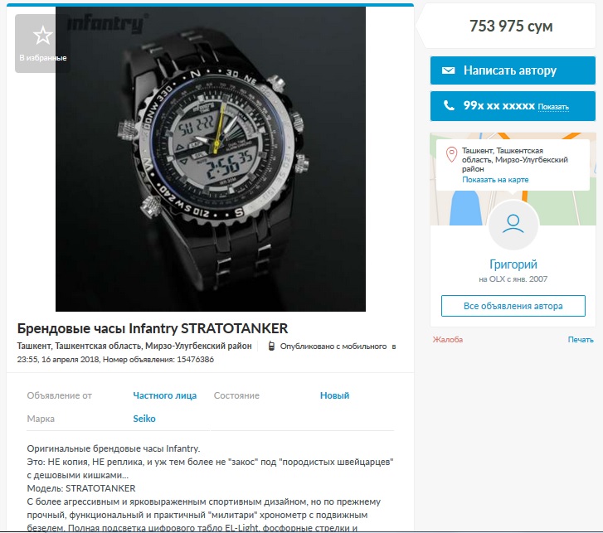Click the Infantry logo watermark on photo
The width and height of the screenshot is (603, 533).
106,24
